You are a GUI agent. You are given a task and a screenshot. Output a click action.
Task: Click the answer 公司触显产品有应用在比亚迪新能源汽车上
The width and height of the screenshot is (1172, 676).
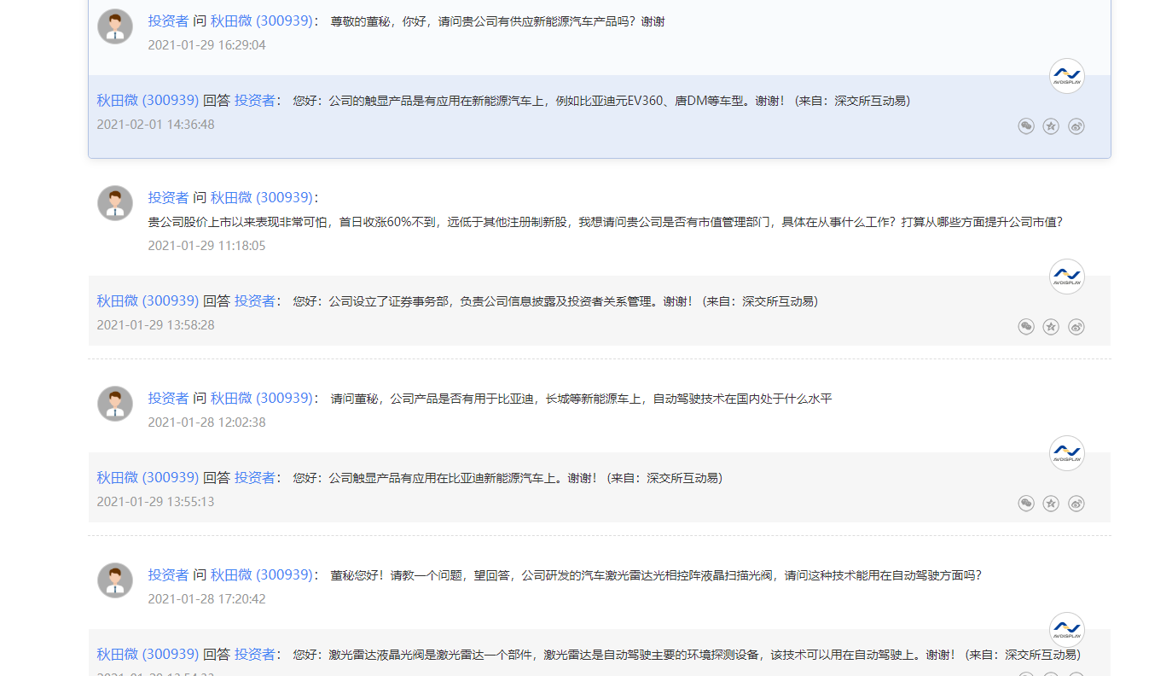508,478
